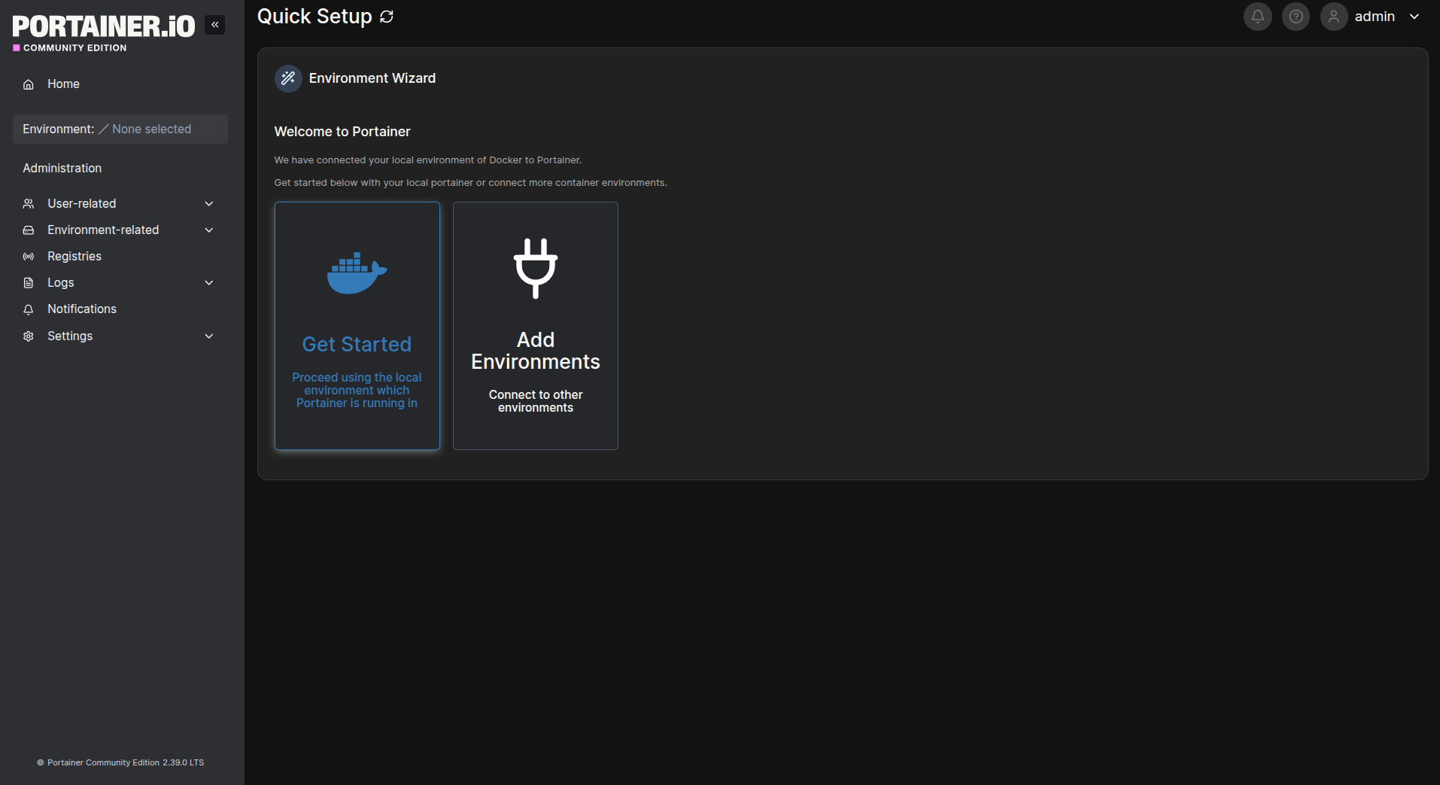Screen dimensions: 1440x785
Task: Click 'We have connected your local environment' text
Action: click(x=428, y=160)
